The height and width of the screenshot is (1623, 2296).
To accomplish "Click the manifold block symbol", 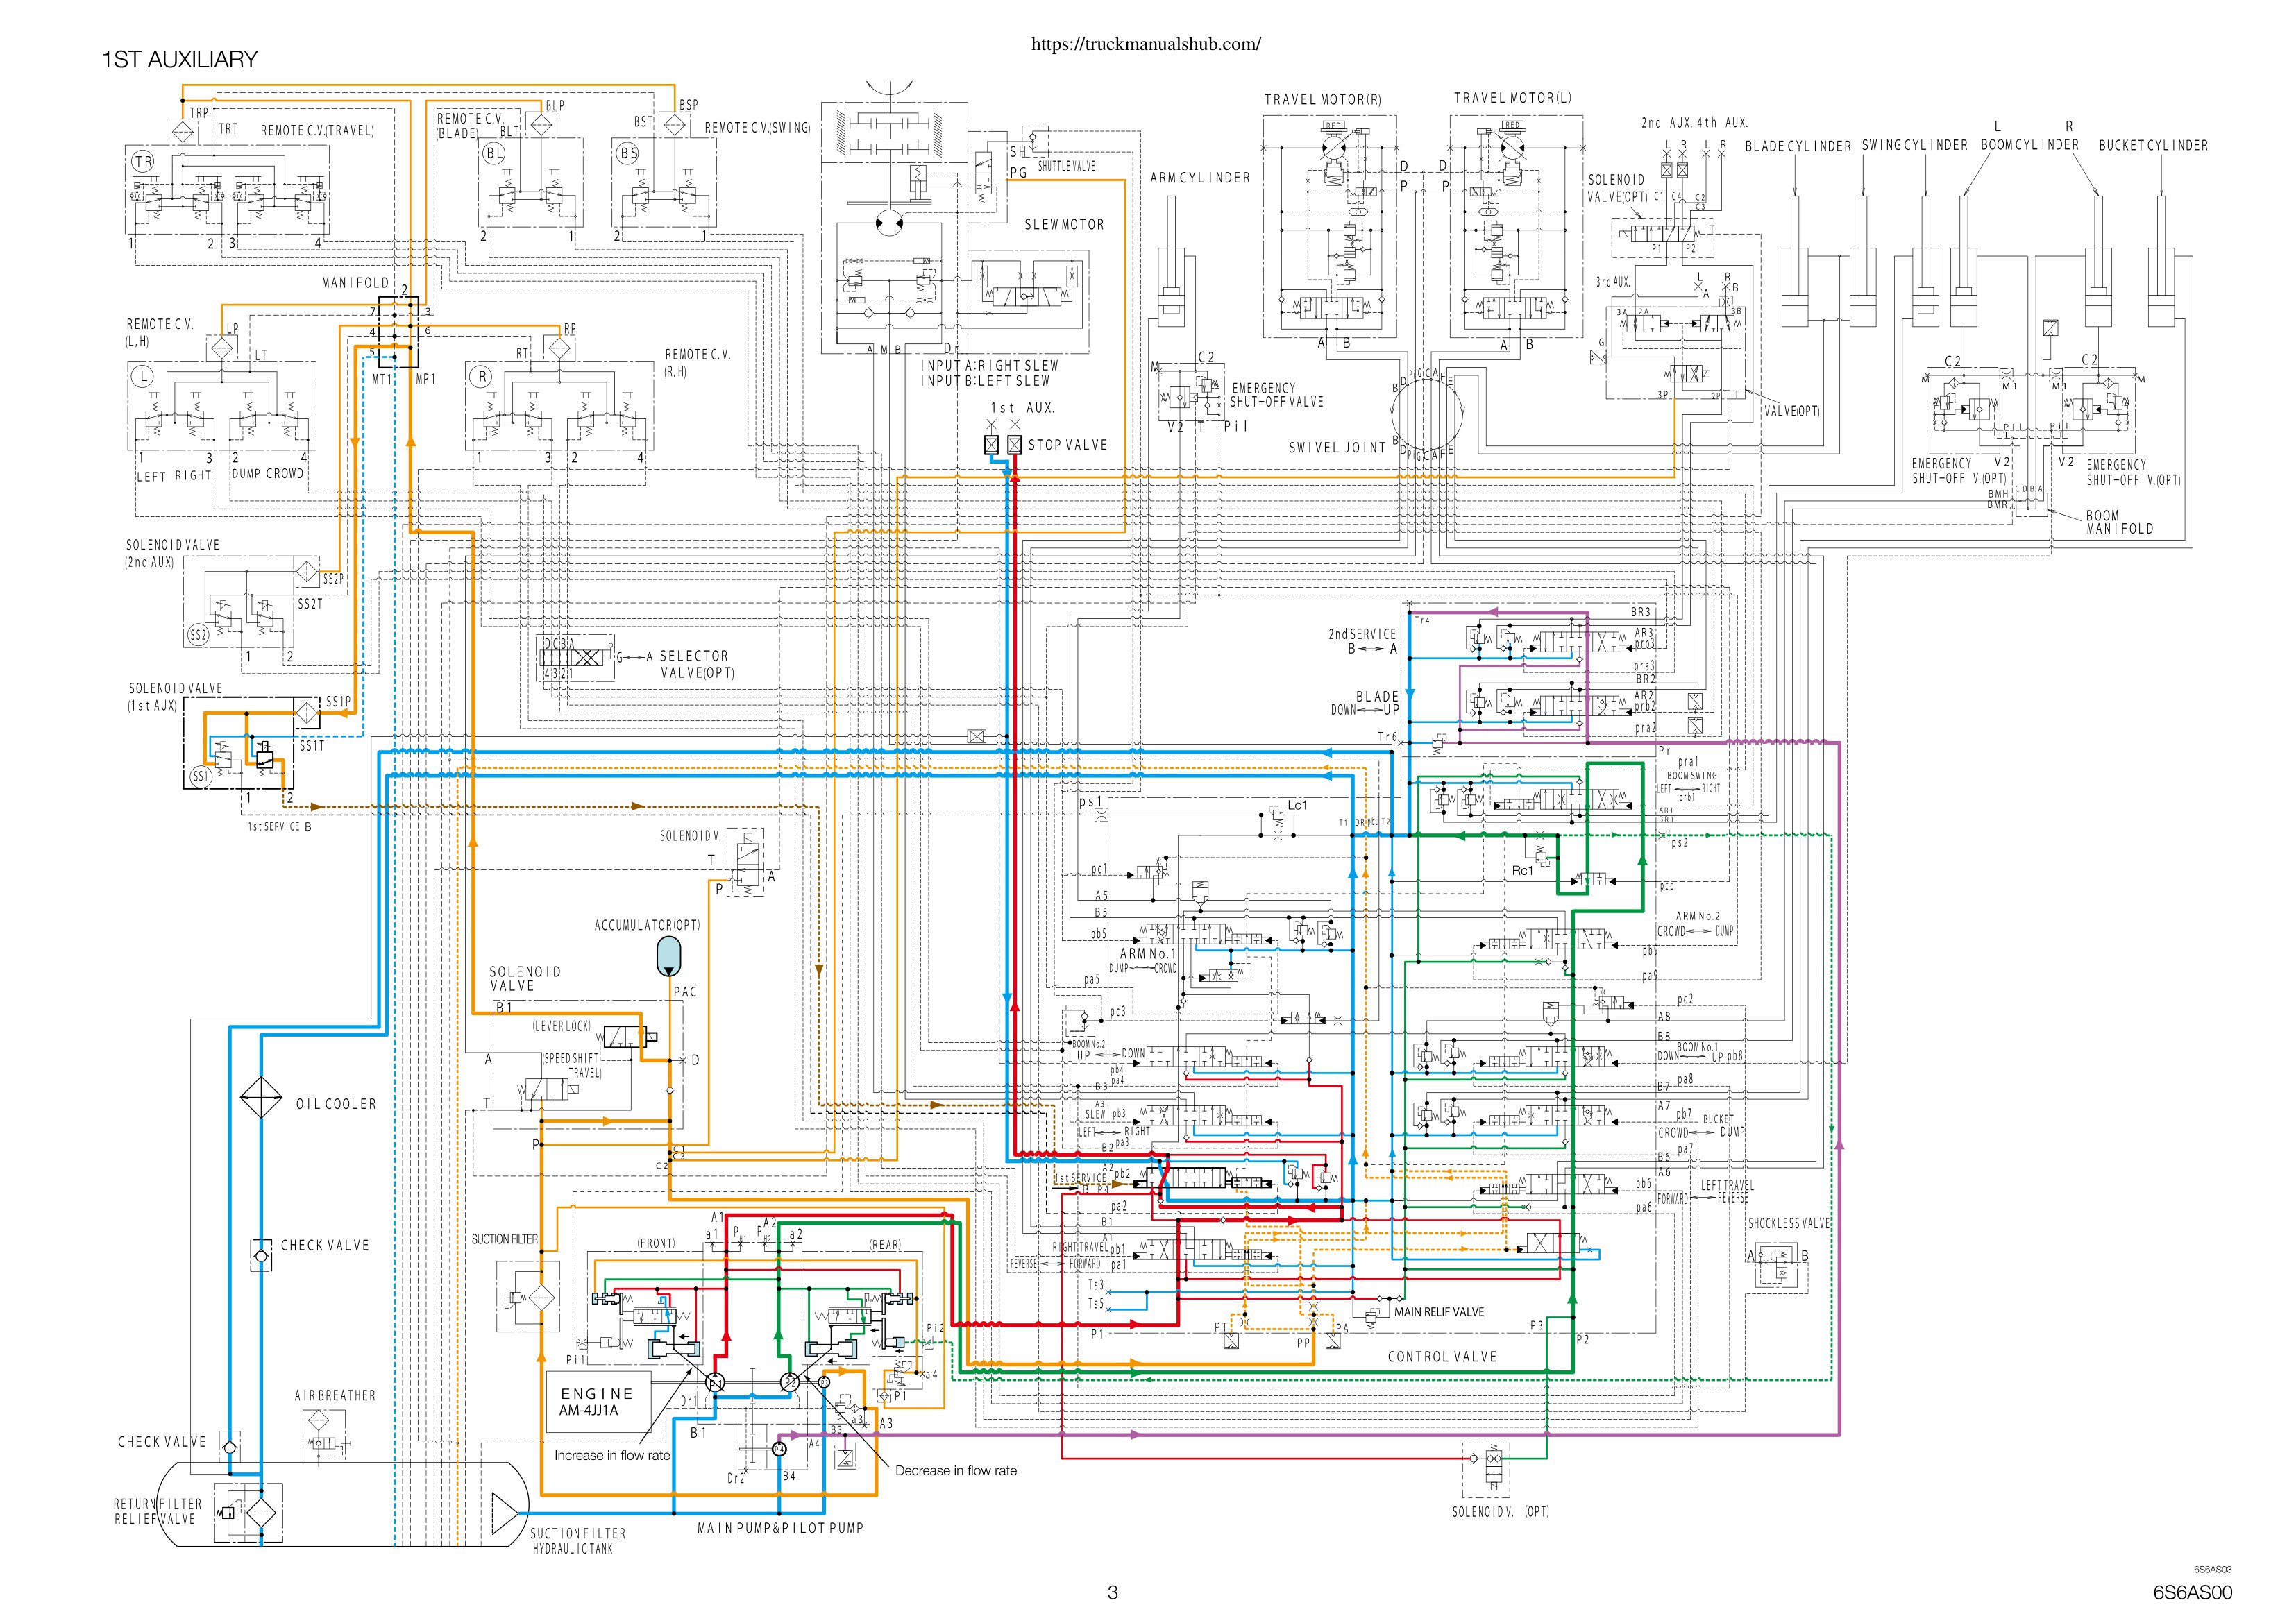I will click(x=400, y=331).
